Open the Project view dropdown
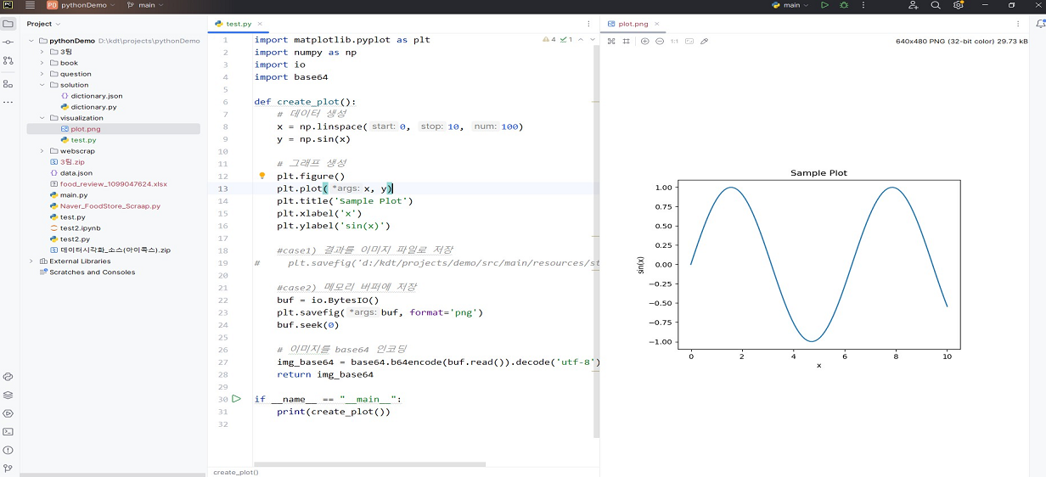The height and width of the screenshot is (477, 1046). (42, 24)
